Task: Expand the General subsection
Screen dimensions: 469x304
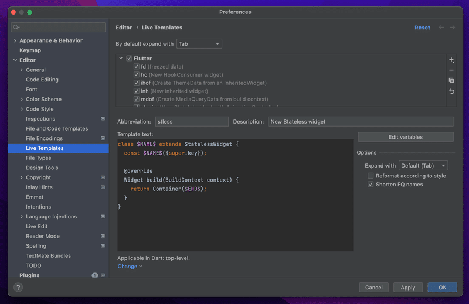Action: coord(21,70)
